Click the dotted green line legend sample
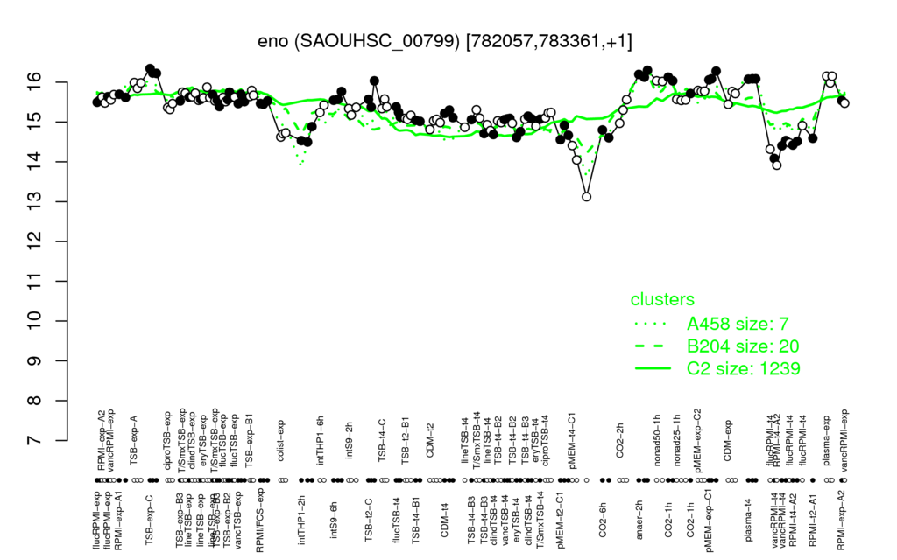The height and width of the screenshot is (560, 897). (652, 324)
